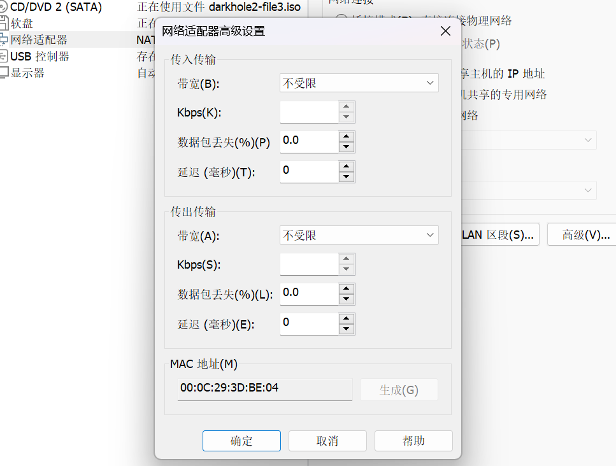The image size is (616, 466).
Task: Select the floppy disk device icon
Action: tap(3, 24)
